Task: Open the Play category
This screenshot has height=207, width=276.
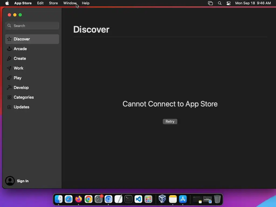Action: click(x=32, y=78)
